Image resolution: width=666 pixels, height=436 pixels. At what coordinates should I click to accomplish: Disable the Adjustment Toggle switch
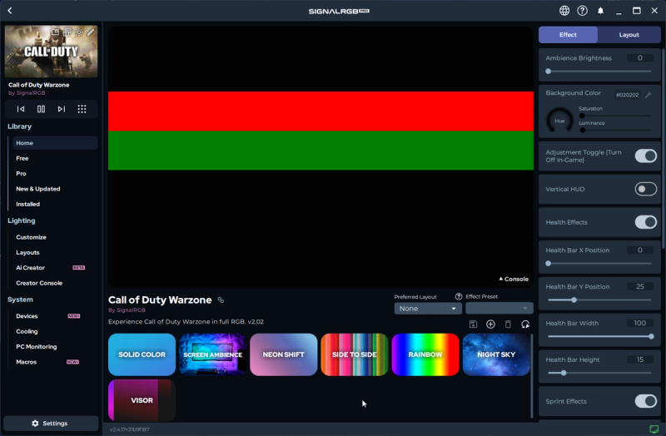coord(645,156)
